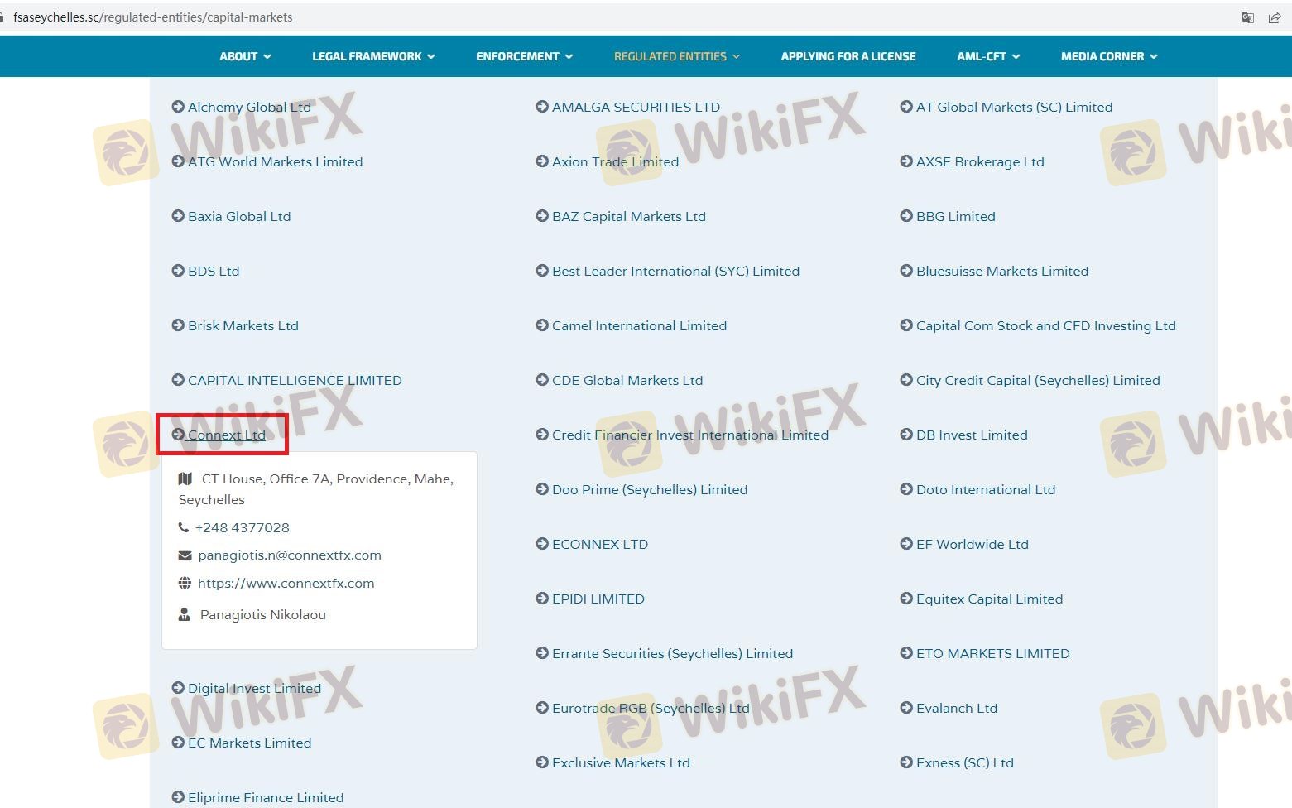The image size is (1292, 808).
Task: Click arrow icon beside Capital Com Stock and CFD
Action: [906, 325]
